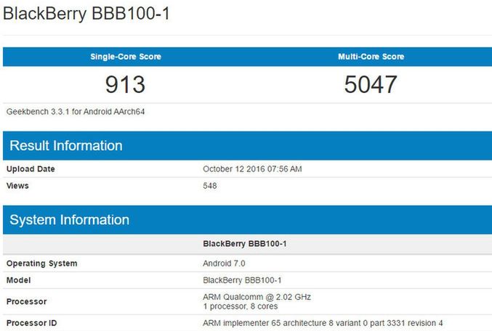Select the views count 548

click(x=209, y=186)
